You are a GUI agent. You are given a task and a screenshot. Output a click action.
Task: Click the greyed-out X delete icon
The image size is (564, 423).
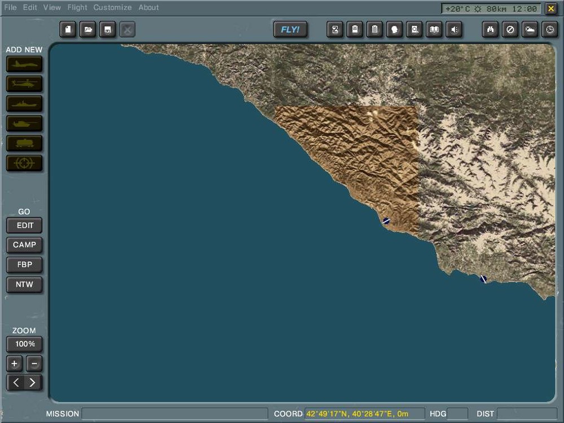127,29
